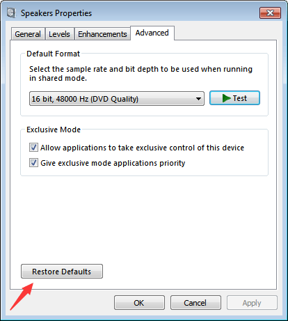Viewport: 288px width, 321px height.
Task: Open the 16 bit, 48000 Hz format combo box
Action: (117, 99)
